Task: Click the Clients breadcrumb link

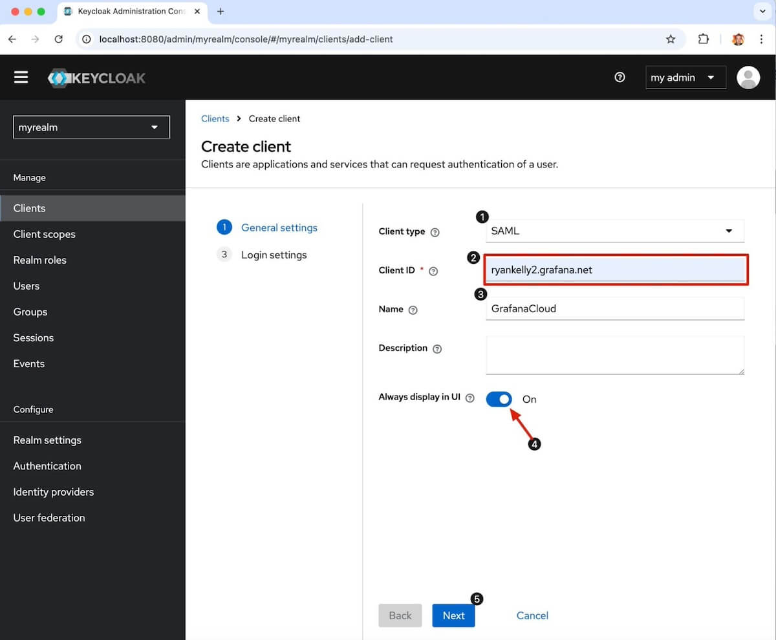Action: 215,119
